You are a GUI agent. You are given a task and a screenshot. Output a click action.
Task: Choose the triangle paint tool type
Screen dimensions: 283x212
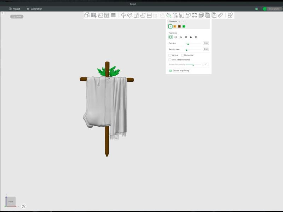coord(181,37)
